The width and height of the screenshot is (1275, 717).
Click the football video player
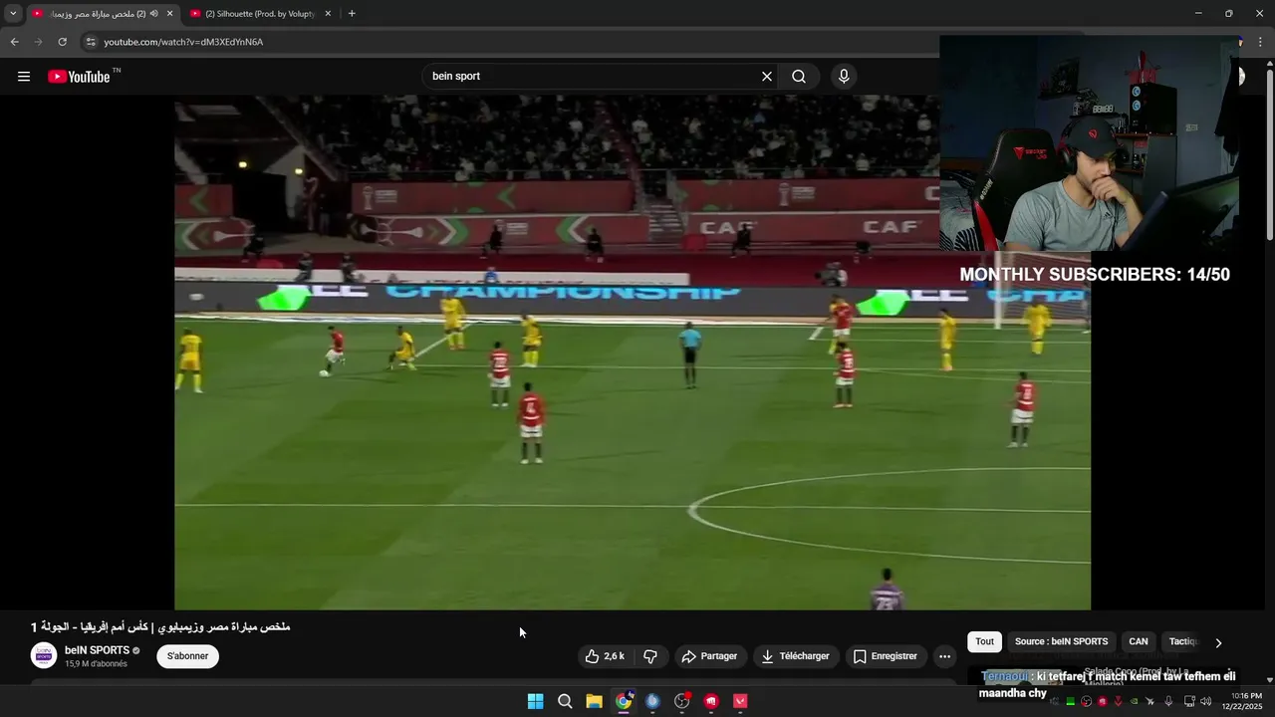pos(633,353)
